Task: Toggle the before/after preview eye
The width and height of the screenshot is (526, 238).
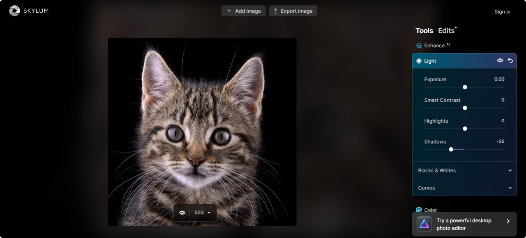Action: pyautogui.click(x=182, y=213)
